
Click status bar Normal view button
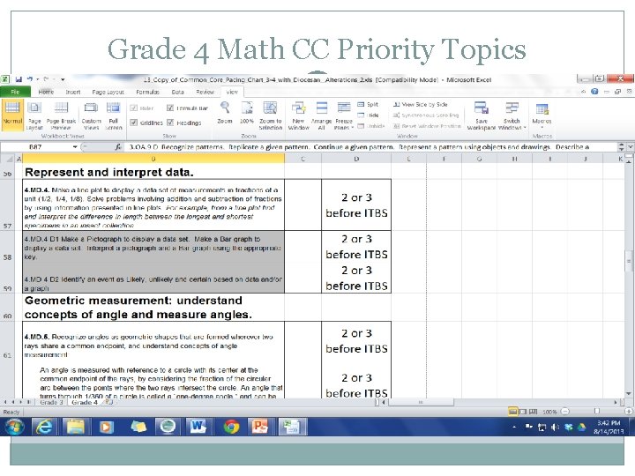click(512, 412)
